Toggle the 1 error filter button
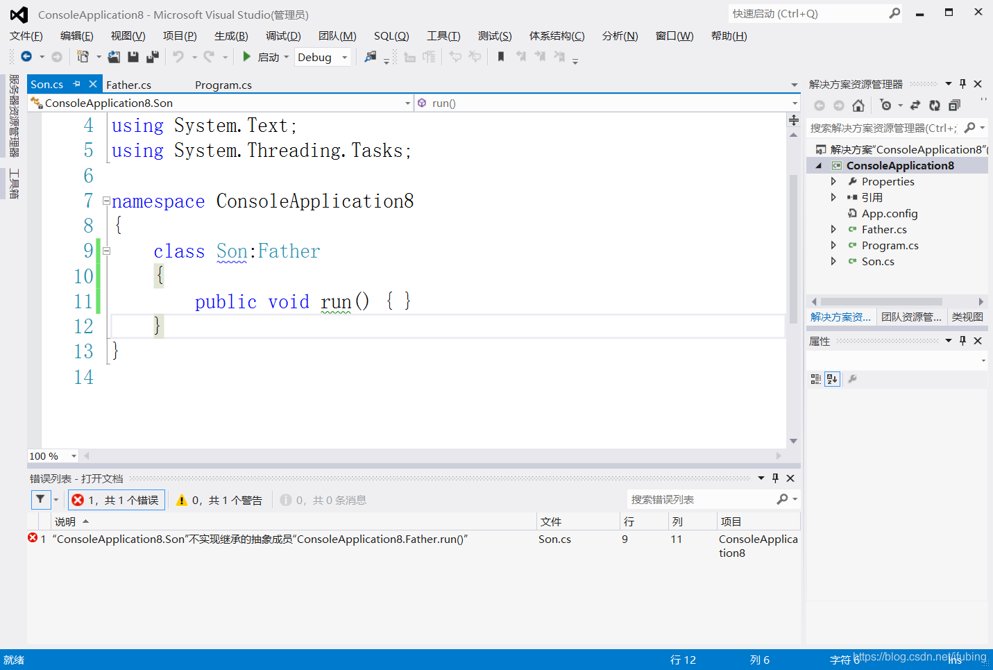Viewport: 993px width, 670px height. (x=117, y=500)
